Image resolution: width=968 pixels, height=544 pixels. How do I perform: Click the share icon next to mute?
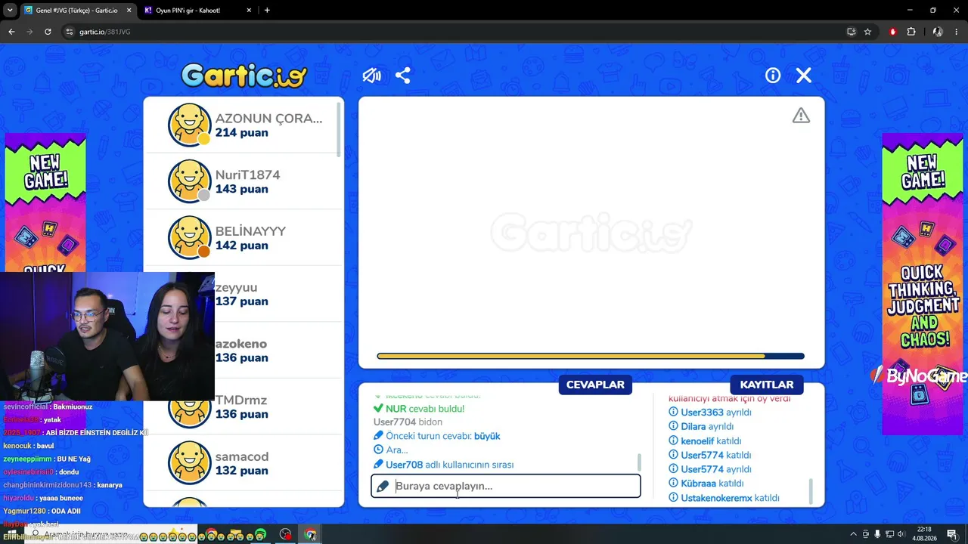[403, 76]
